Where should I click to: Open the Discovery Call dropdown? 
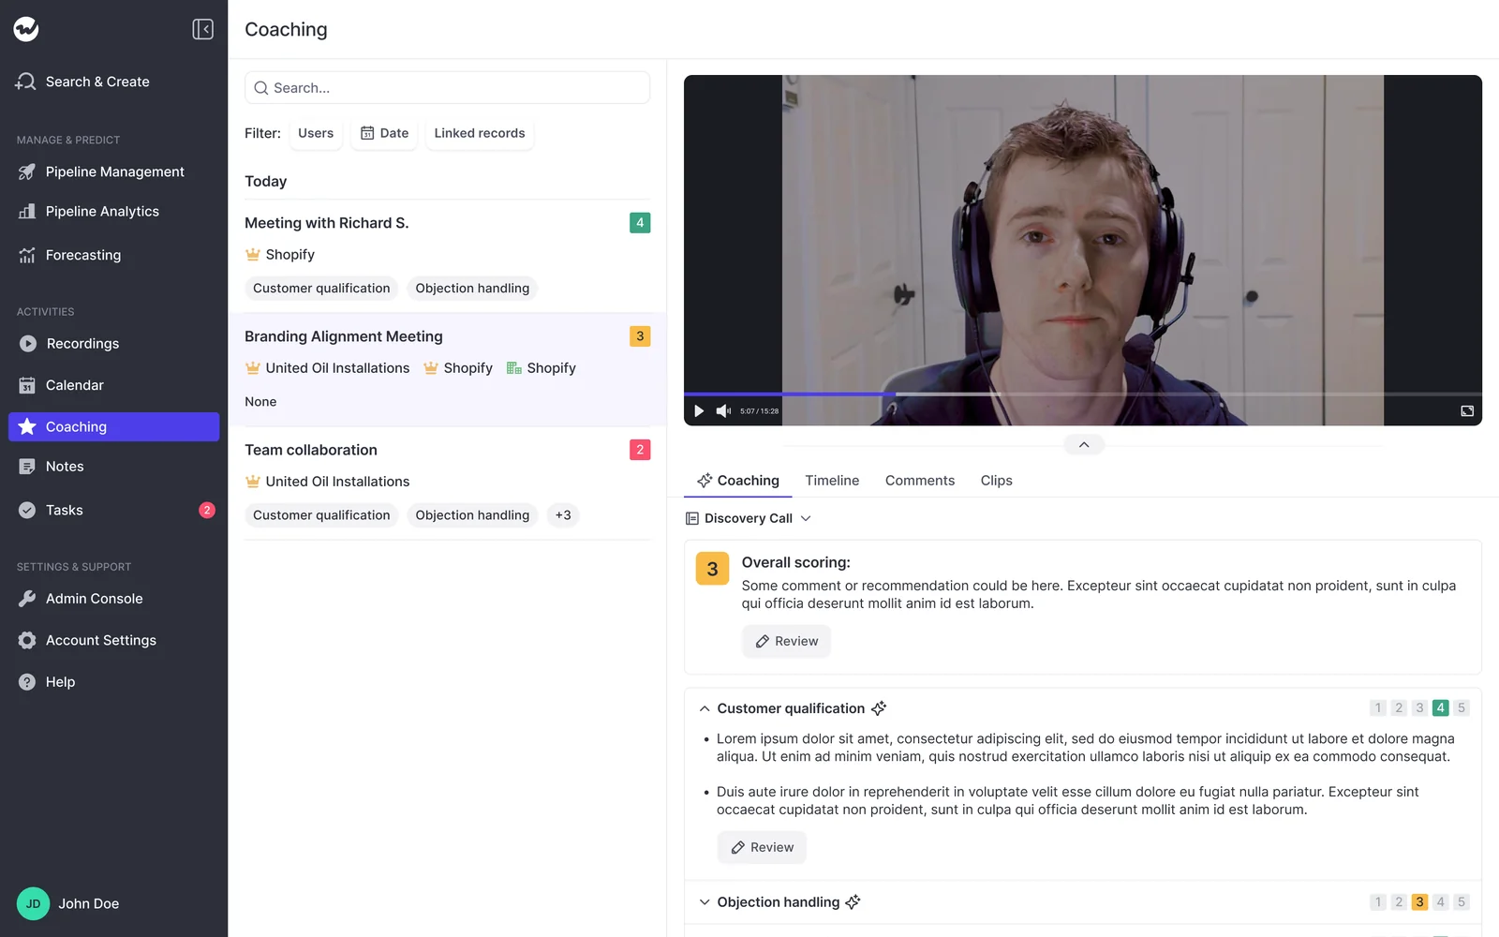coord(749,518)
